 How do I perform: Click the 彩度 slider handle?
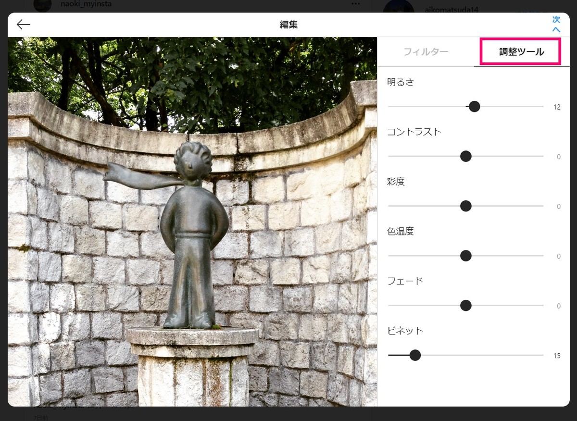(465, 206)
